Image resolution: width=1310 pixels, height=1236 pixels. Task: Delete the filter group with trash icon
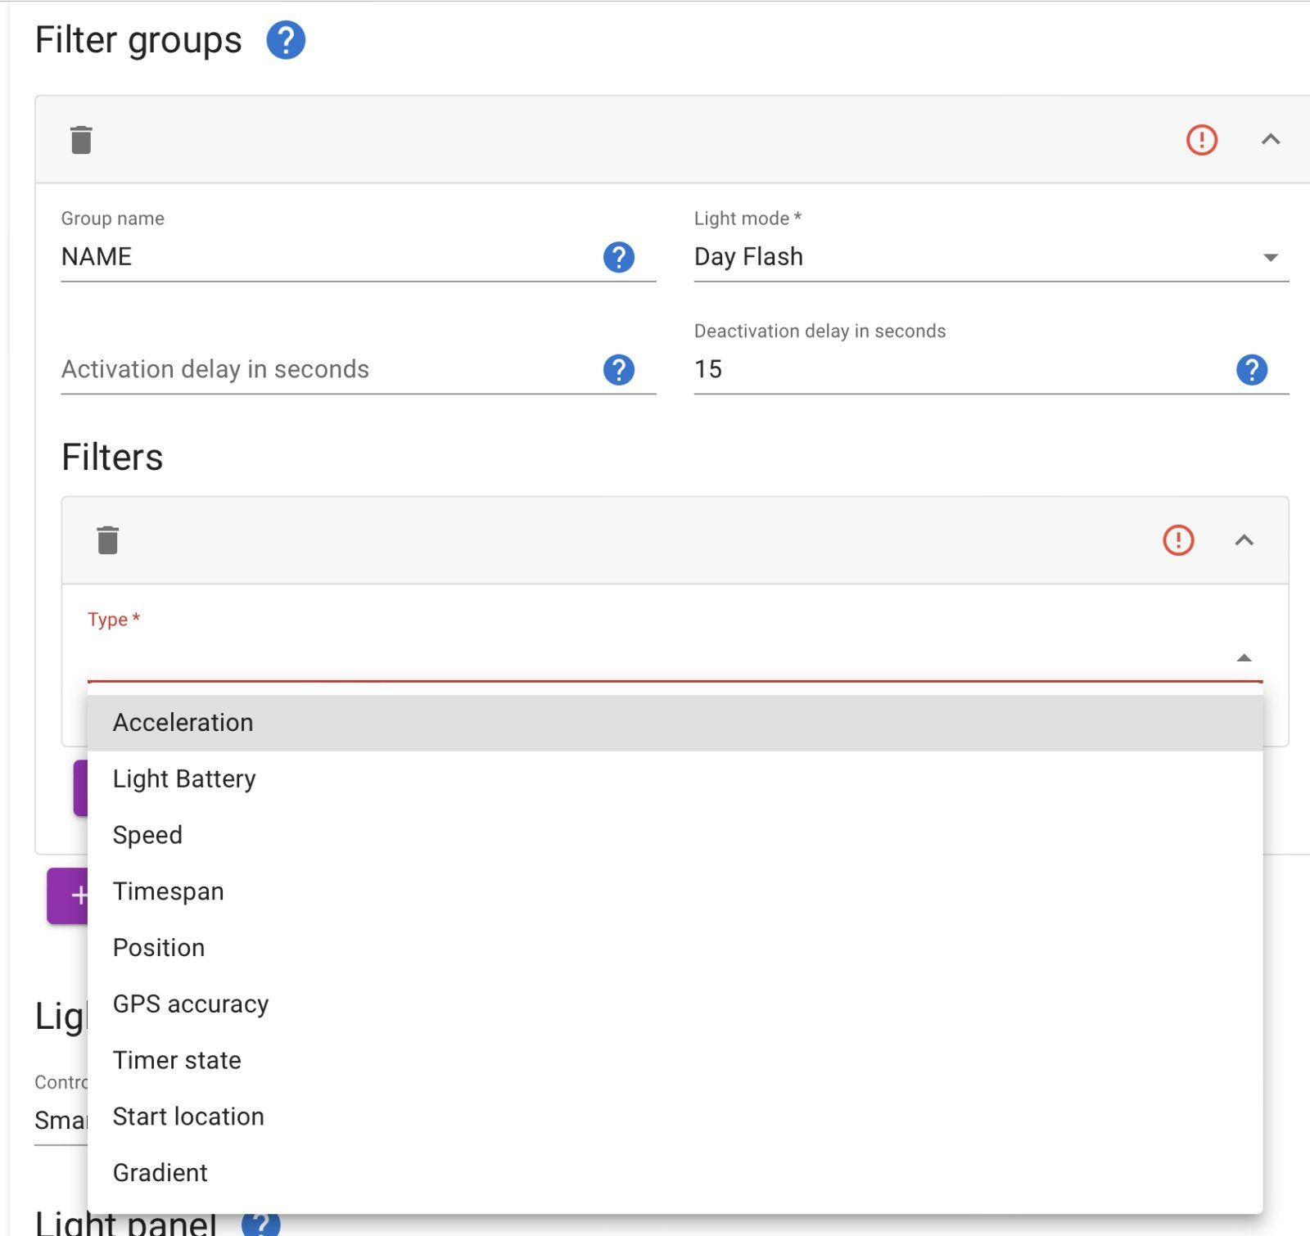click(x=81, y=140)
